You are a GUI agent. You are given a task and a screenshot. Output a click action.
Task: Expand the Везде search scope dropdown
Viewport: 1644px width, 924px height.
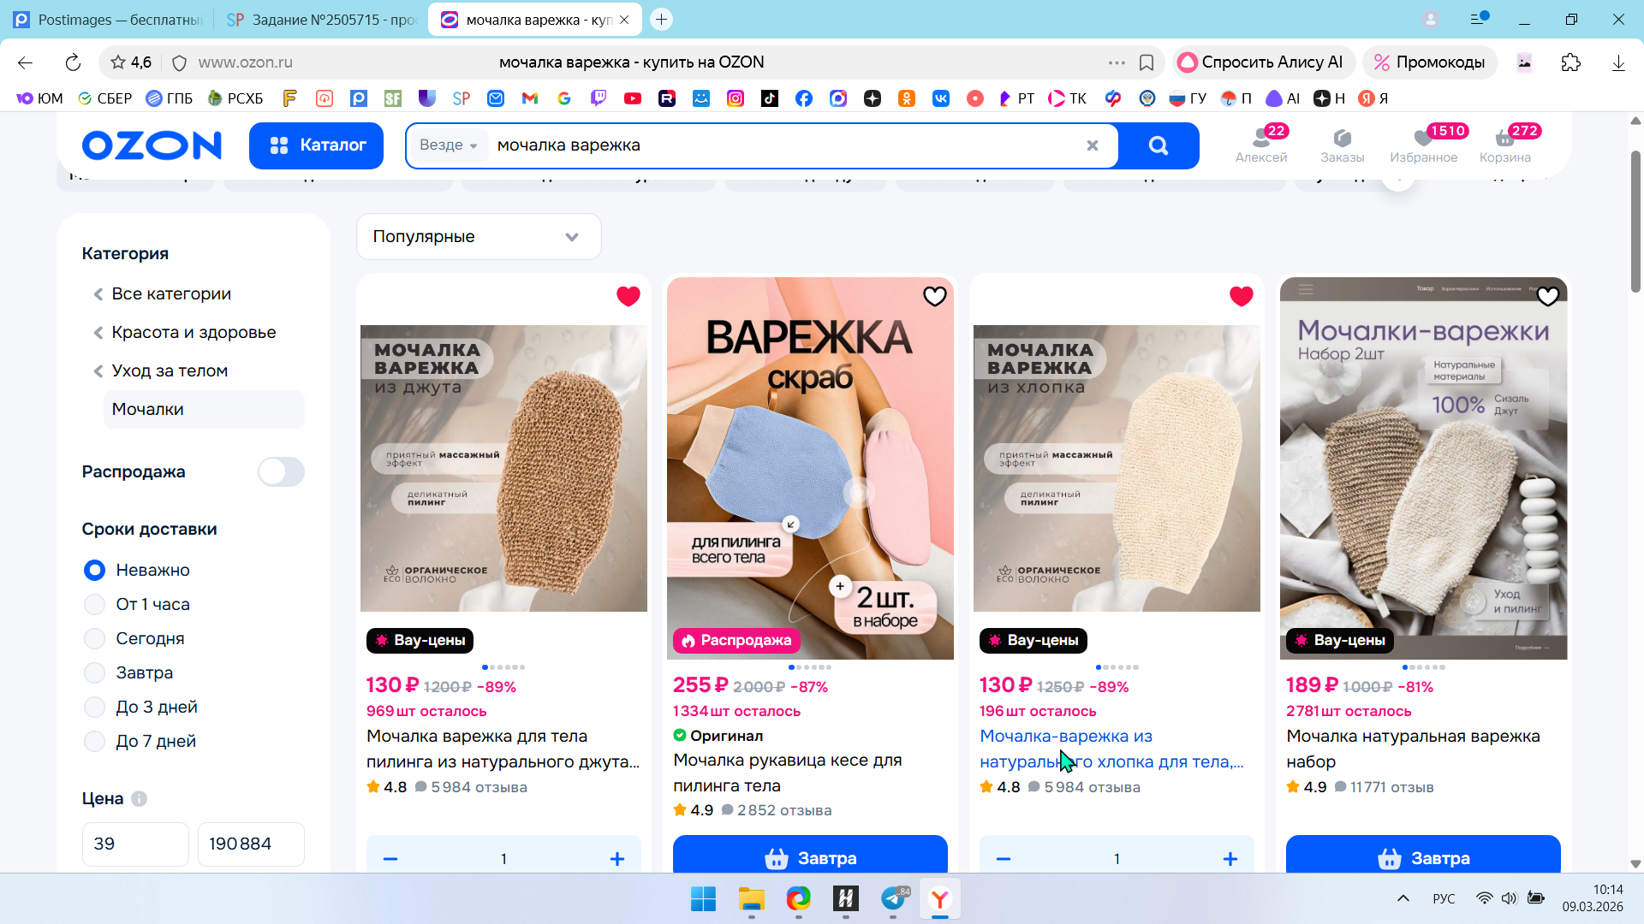(448, 145)
